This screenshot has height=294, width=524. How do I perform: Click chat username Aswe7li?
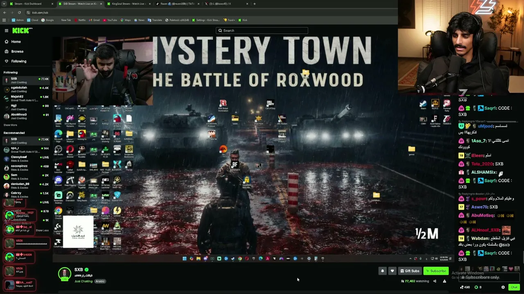479,207
